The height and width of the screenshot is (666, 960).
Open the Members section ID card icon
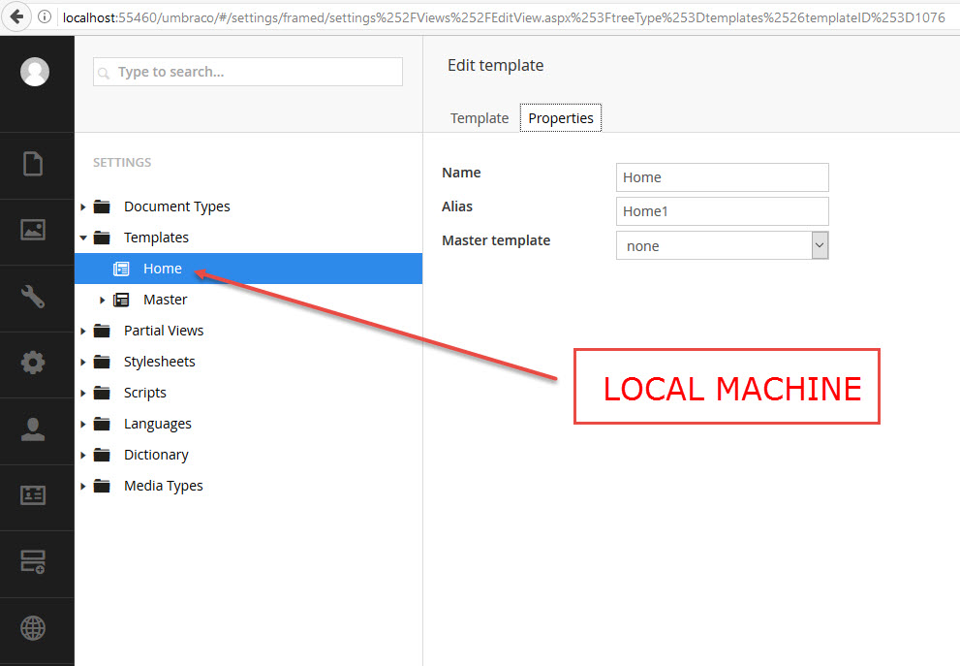tap(34, 494)
